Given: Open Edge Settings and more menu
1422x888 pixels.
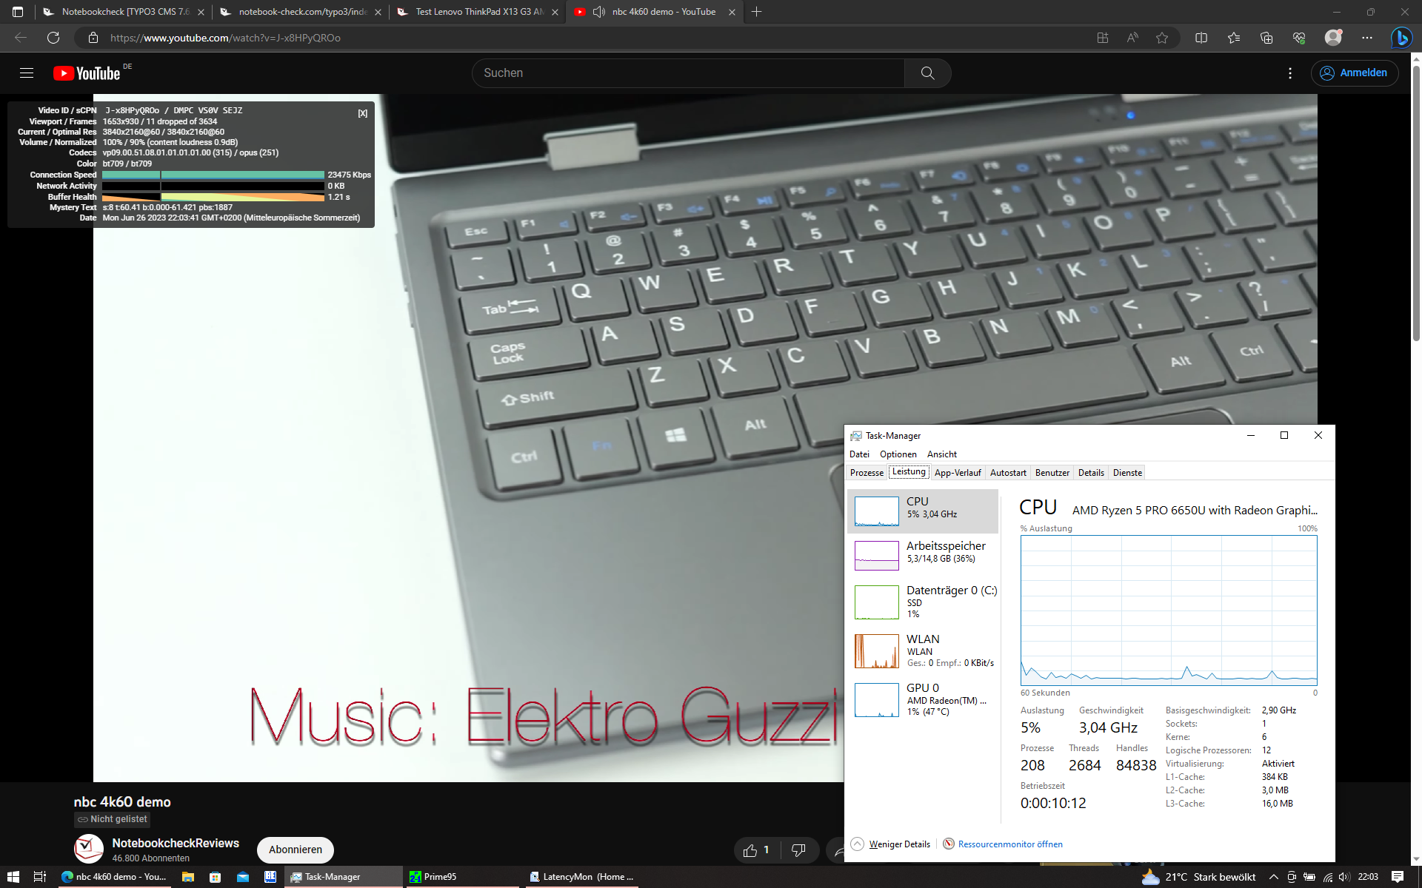Looking at the screenshot, I should pyautogui.click(x=1367, y=38).
